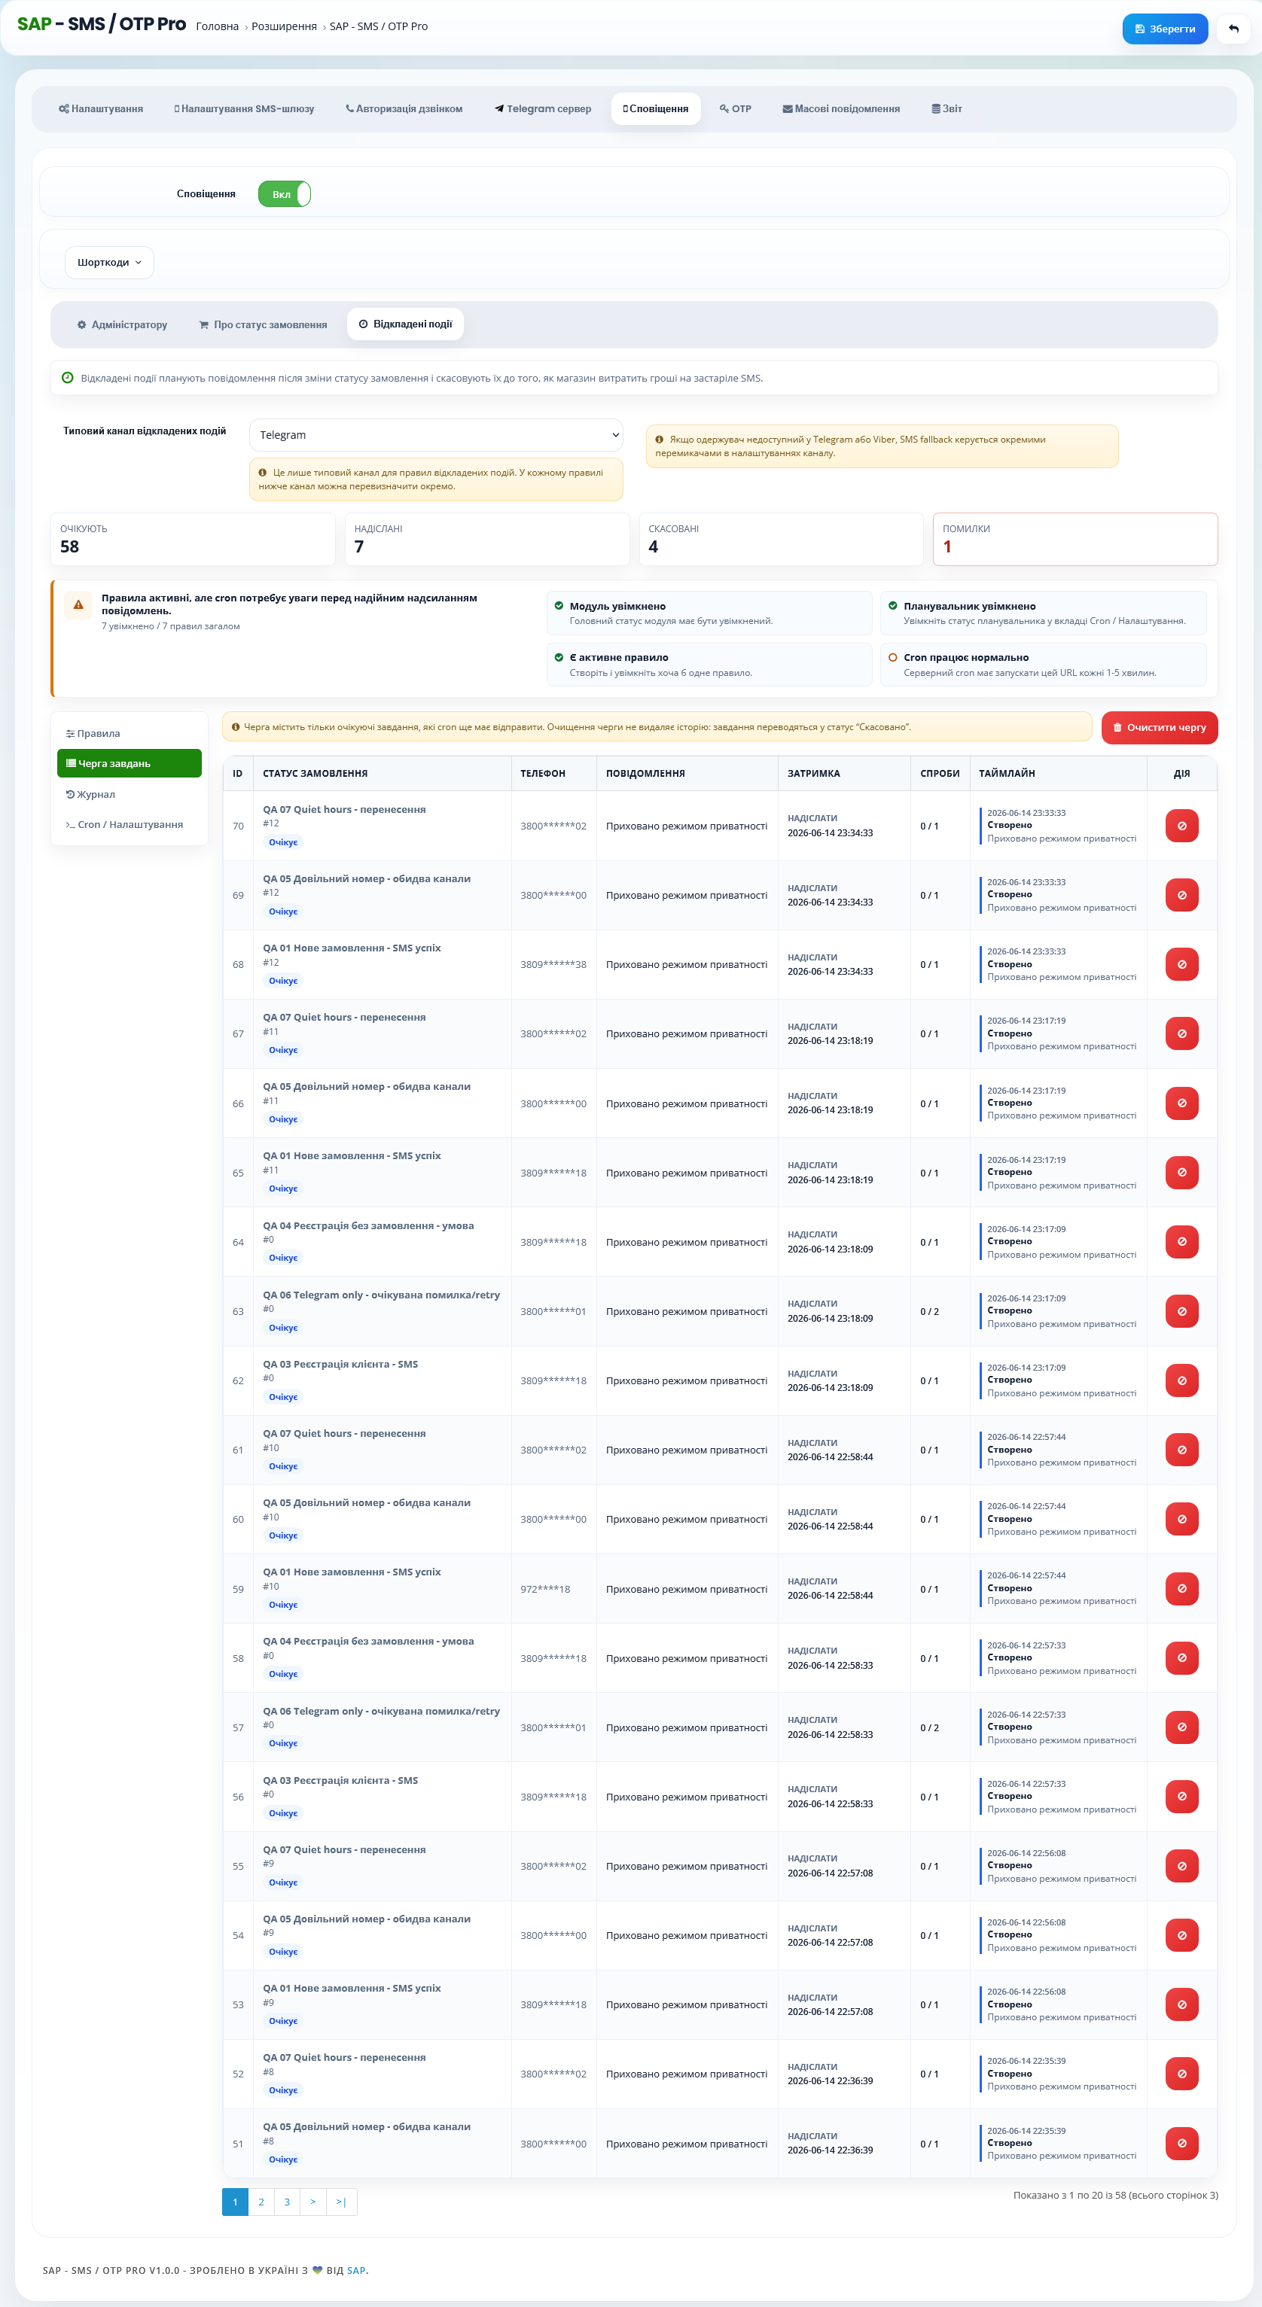Screen dimensions: 1262x2307
Task: Open the Звіт tab
Action: coord(946,109)
